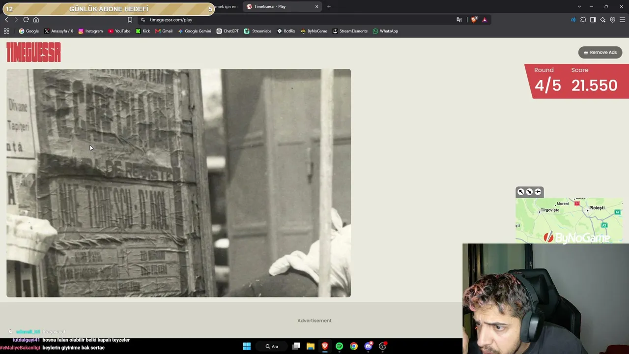Reload the TimeGuessr page
629x354 pixels.
click(26, 20)
